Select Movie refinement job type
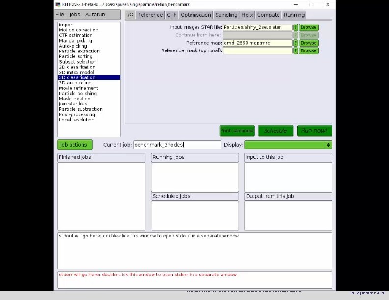389x300 pixels. click(x=89, y=88)
